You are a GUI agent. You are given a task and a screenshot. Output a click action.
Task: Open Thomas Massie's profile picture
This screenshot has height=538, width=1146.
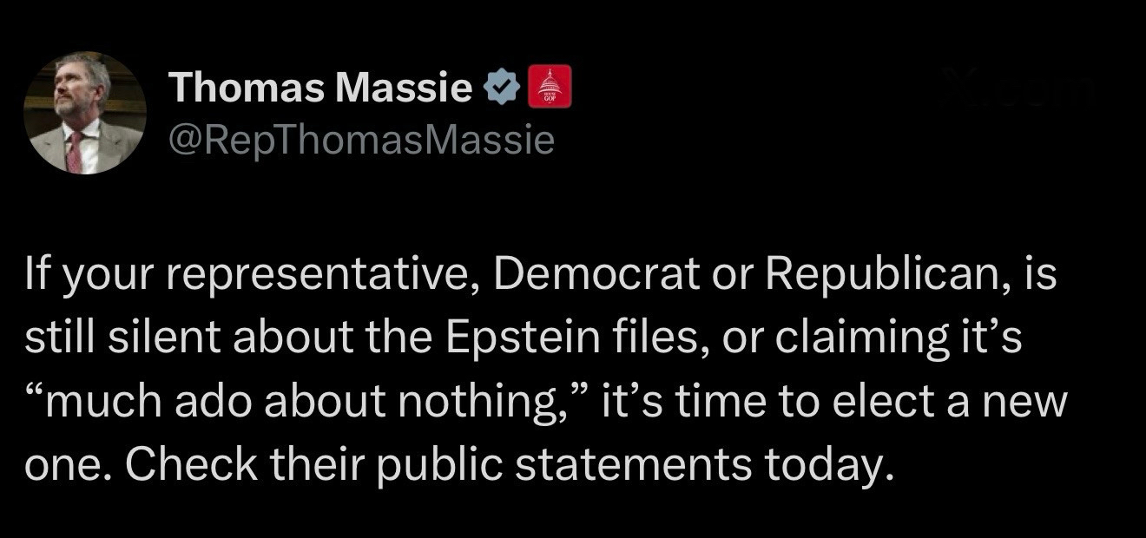pyautogui.click(x=84, y=113)
